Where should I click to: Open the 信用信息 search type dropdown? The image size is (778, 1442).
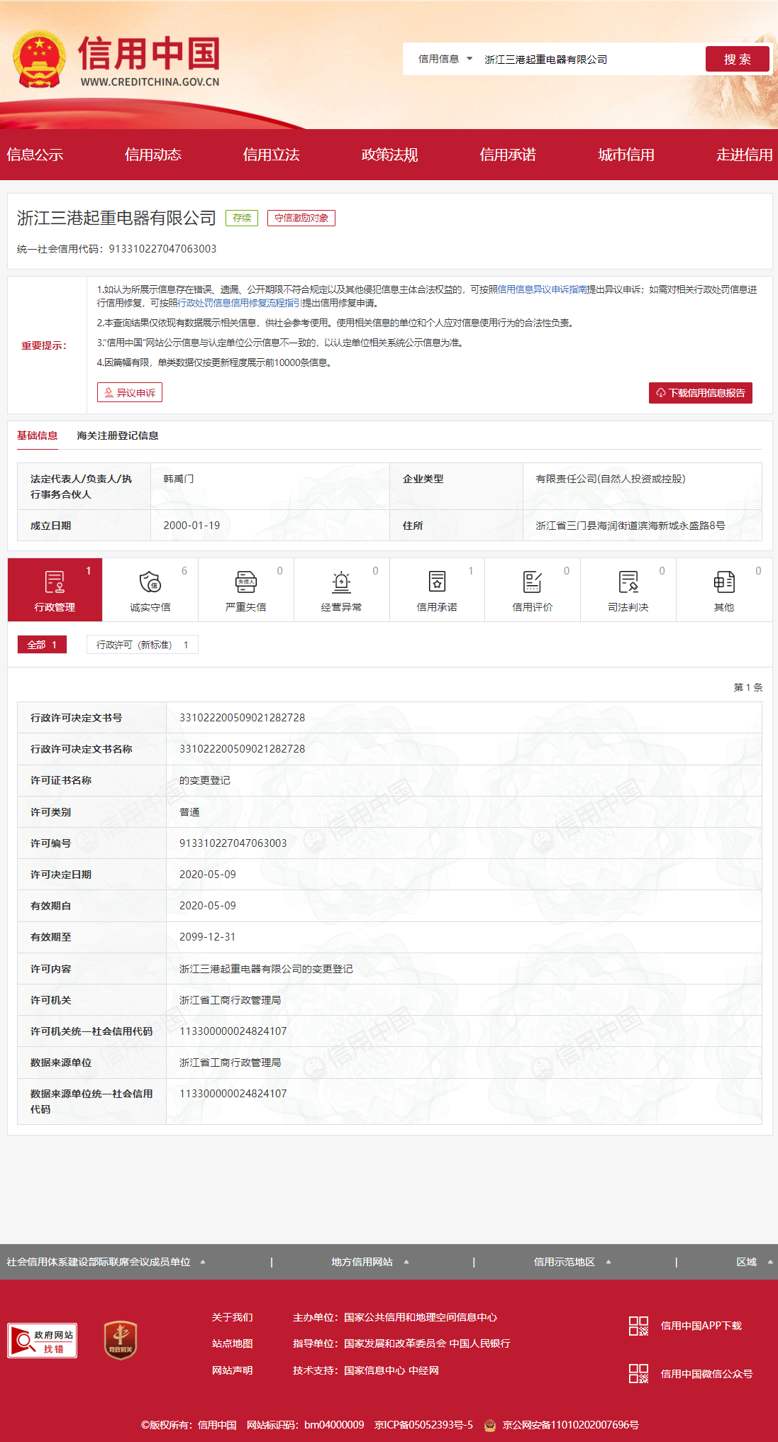pyautogui.click(x=445, y=59)
